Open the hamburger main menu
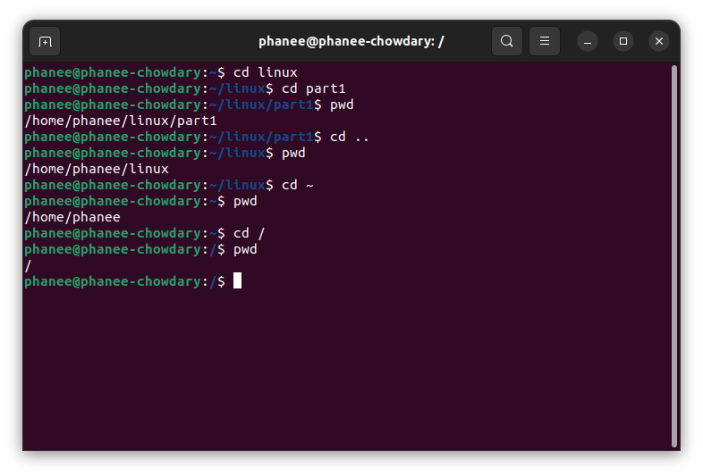Screen dimensions: 703x476 point(545,41)
